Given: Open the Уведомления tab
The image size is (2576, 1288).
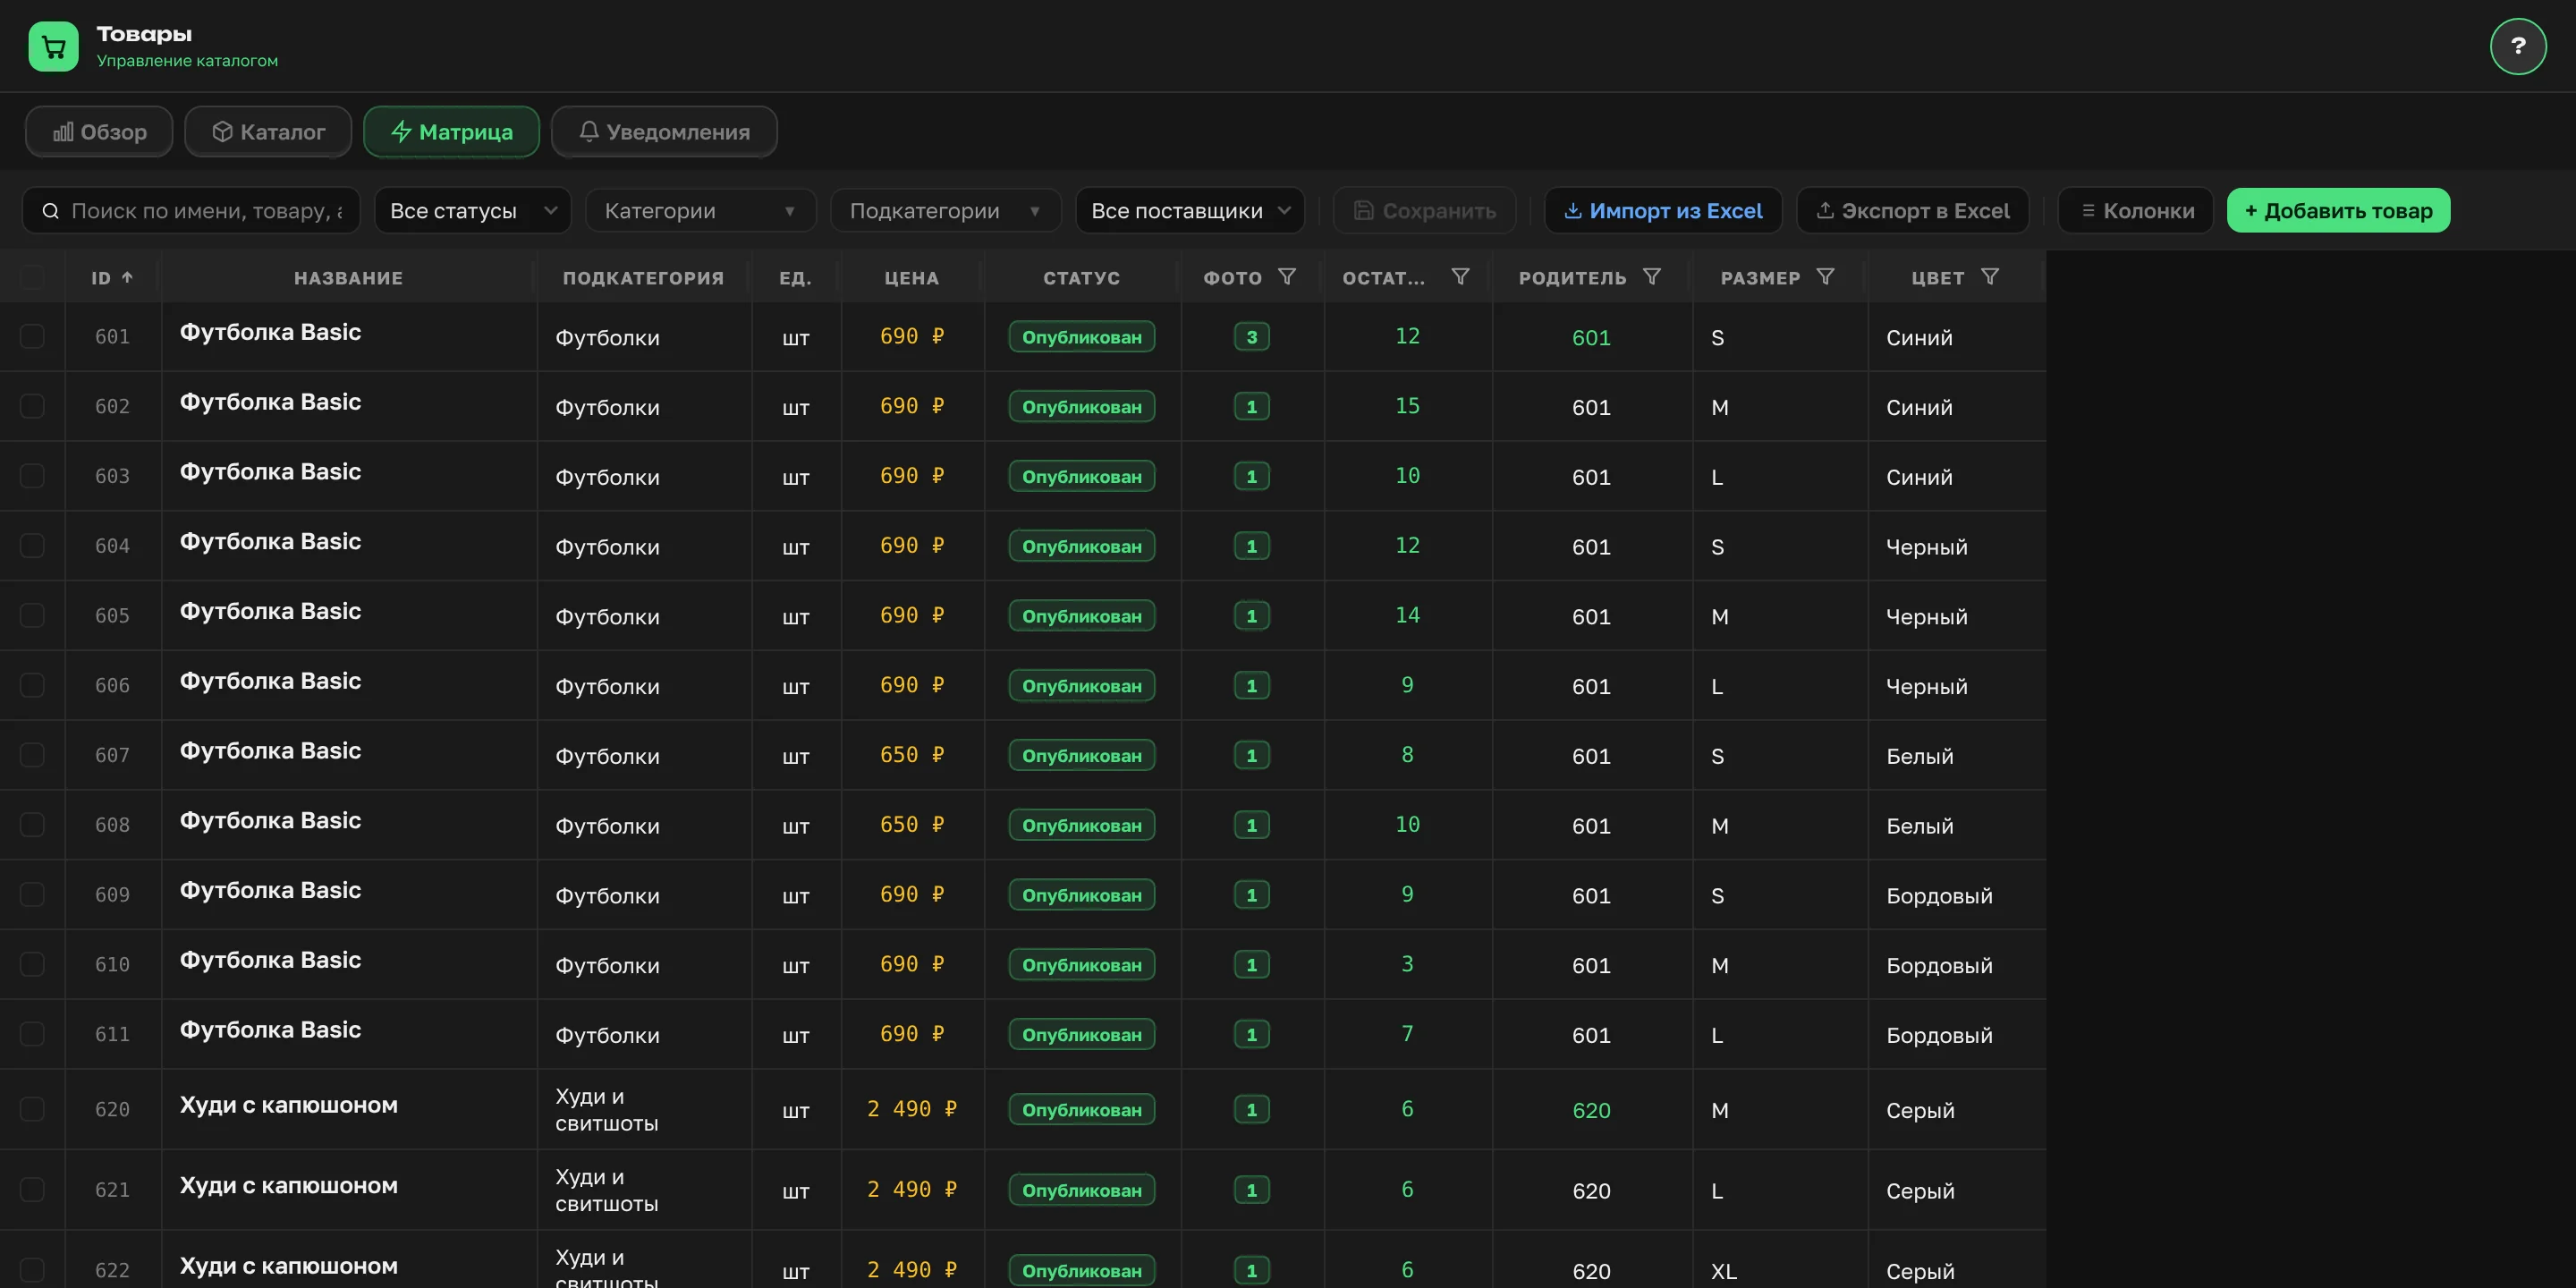Looking at the screenshot, I should pyautogui.click(x=664, y=132).
